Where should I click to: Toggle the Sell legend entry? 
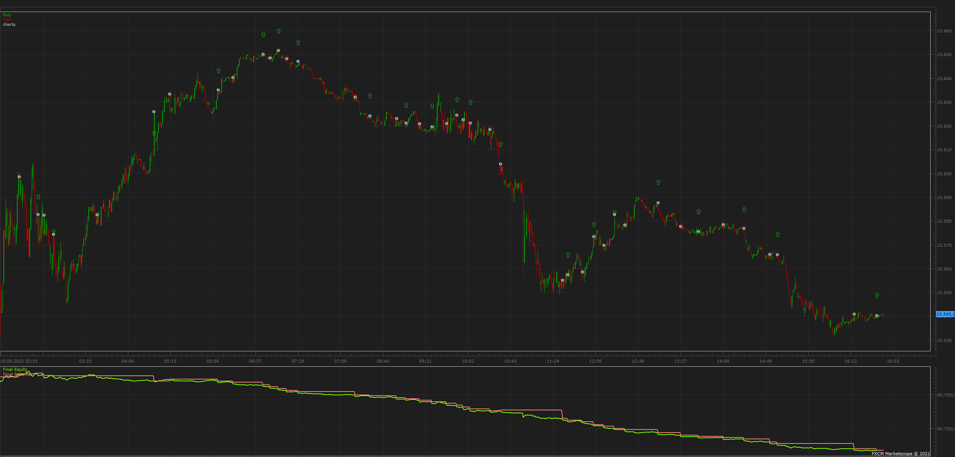7,20
